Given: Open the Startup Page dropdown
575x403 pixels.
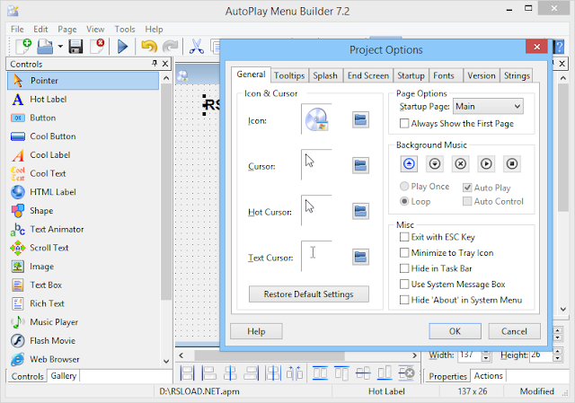Looking at the screenshot, I should [x=488, y=107].
